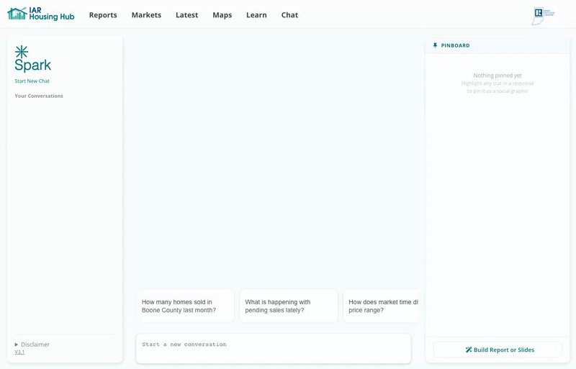Click Build Report or Slides
Image resolution: width=576 pixels, height=369 pixels.
click(498, 350)
